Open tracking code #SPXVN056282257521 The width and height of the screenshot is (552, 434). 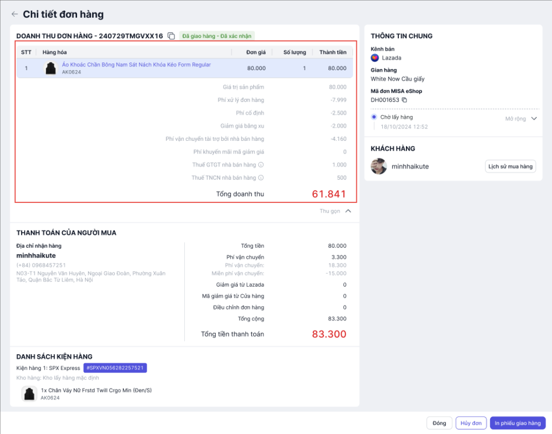pyautogui.click(x=115, y=368)
